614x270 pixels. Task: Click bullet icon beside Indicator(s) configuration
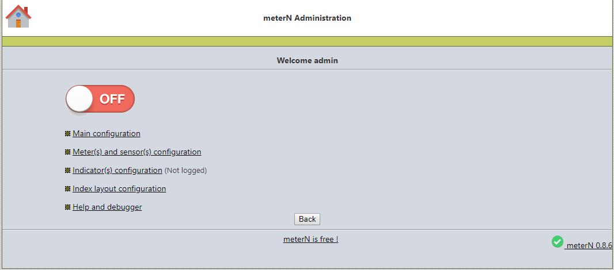[x=67, y=171]
